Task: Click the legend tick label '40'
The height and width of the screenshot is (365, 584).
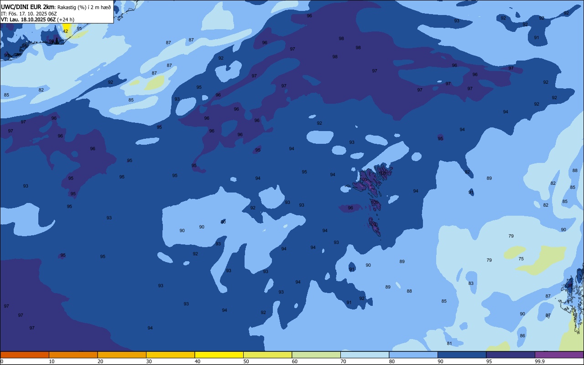Action: (x=198, y=361)
